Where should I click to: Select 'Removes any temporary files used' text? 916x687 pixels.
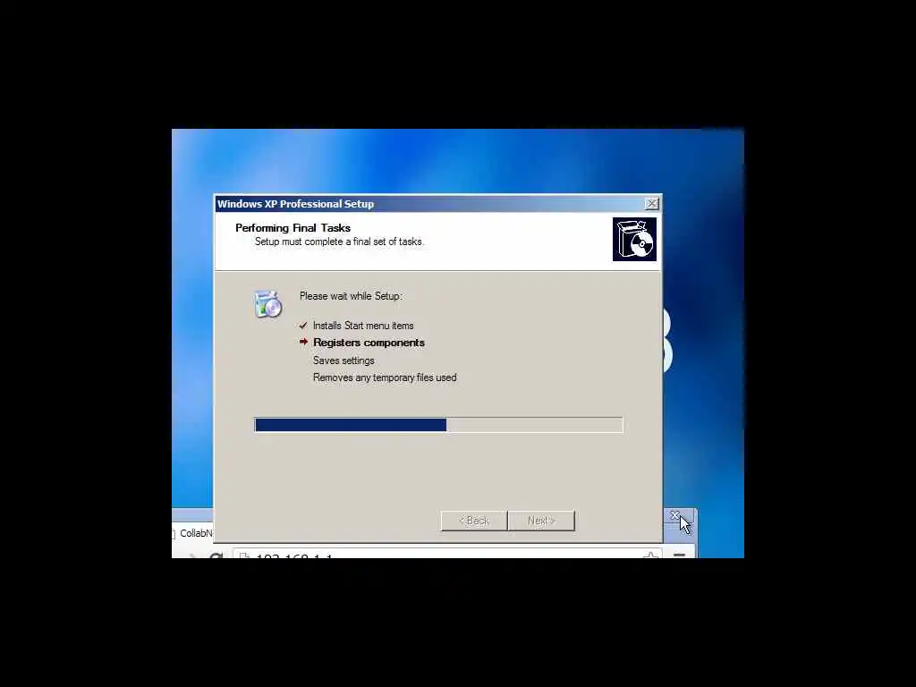385,377
